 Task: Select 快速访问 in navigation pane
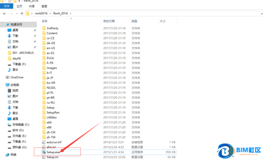16,25
